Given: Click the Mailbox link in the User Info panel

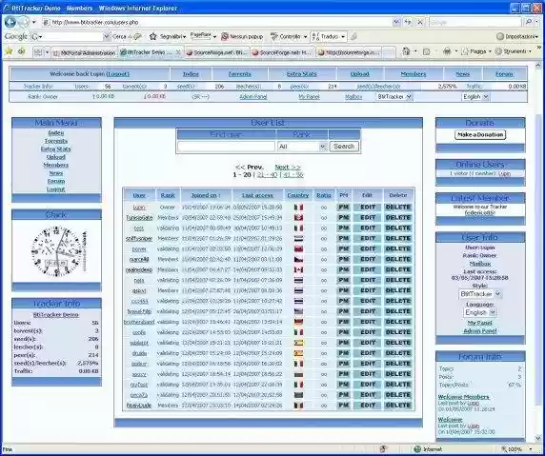Looking at the screenshot, I should tap(480, 264).
